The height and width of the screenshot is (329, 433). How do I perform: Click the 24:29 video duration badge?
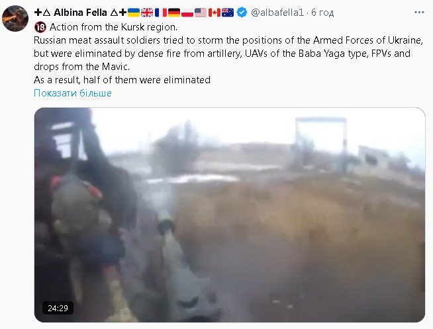(58, 308)
